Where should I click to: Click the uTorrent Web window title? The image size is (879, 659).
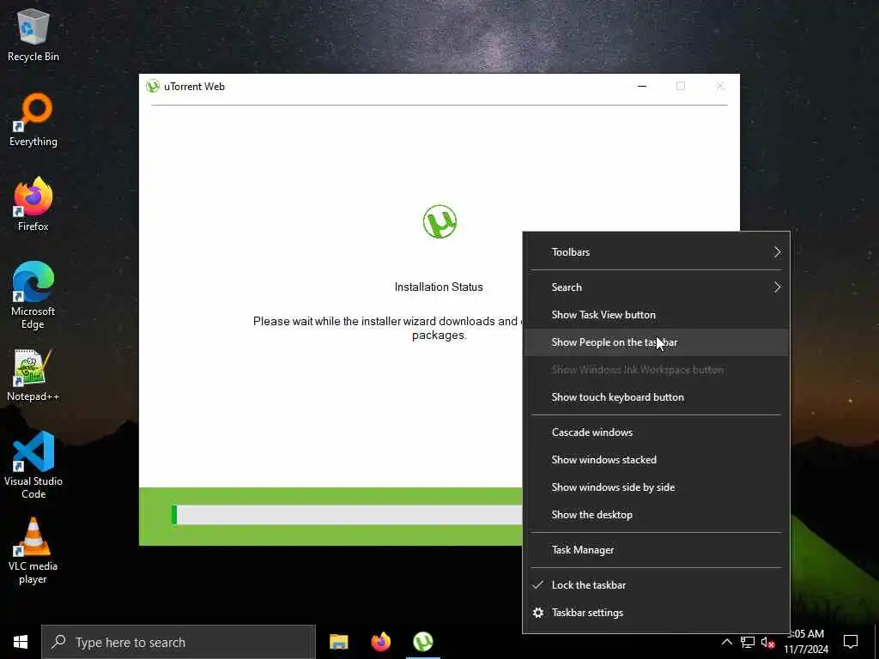tap(195, 87)
